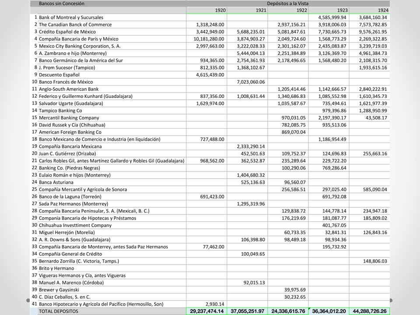Select 'Juan C. Gutiérrez (Orizaba)' cell
Image resolution: width=420 pixels, height=315 pixels.
click(112, 154)
